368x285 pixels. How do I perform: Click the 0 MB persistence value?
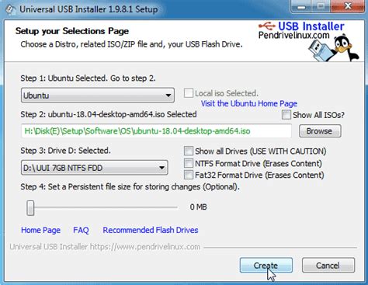coord(198,207)
